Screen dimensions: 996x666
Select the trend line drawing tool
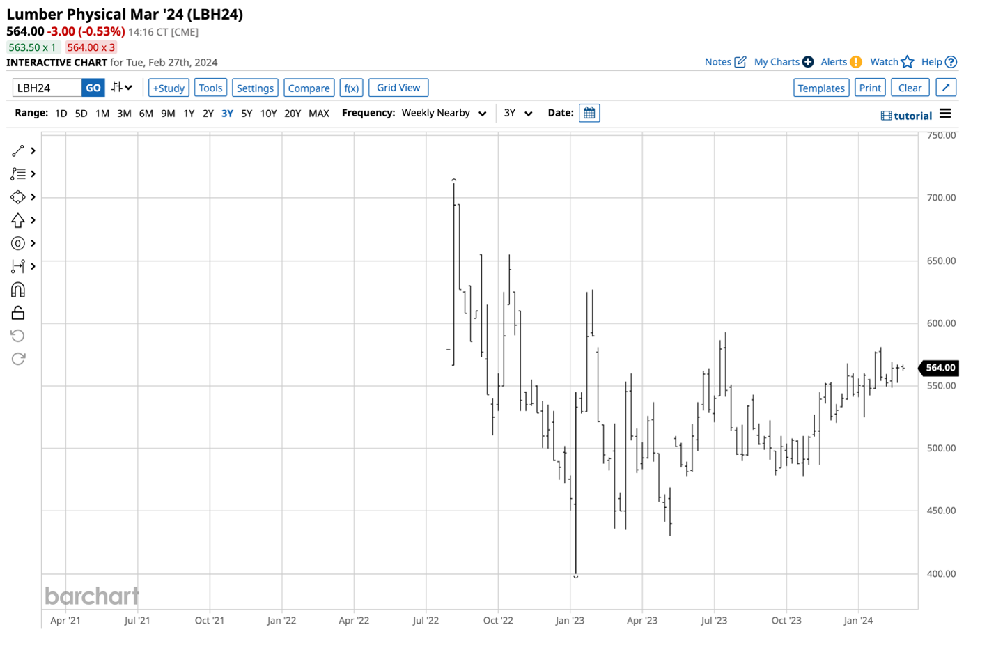pos(18,150)
